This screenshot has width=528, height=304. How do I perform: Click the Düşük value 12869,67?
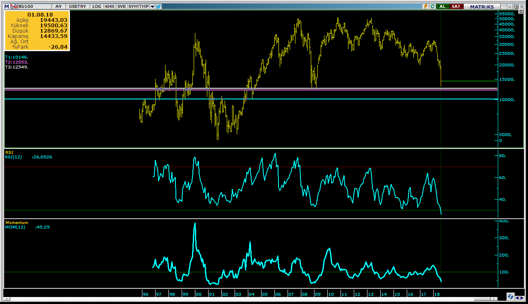(x=53, y=31)
